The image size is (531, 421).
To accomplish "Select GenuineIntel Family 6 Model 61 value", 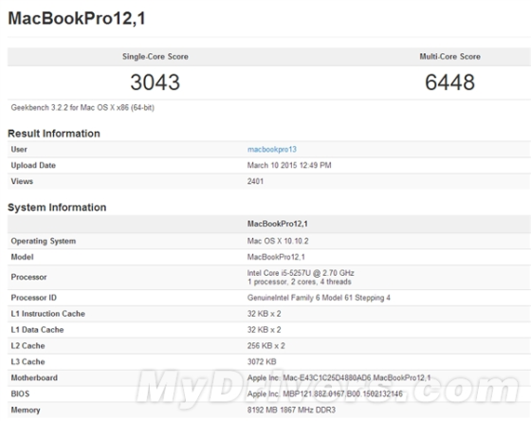I will click(319, 298).
